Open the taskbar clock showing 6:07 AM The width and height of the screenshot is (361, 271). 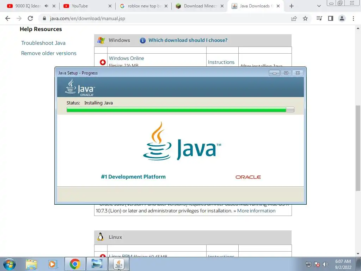tap(343, 264)
